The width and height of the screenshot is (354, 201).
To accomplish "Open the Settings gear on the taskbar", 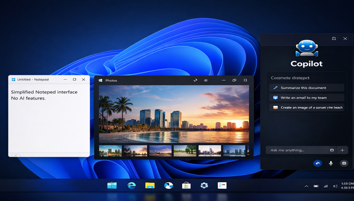I will click(x=204, y=185).
